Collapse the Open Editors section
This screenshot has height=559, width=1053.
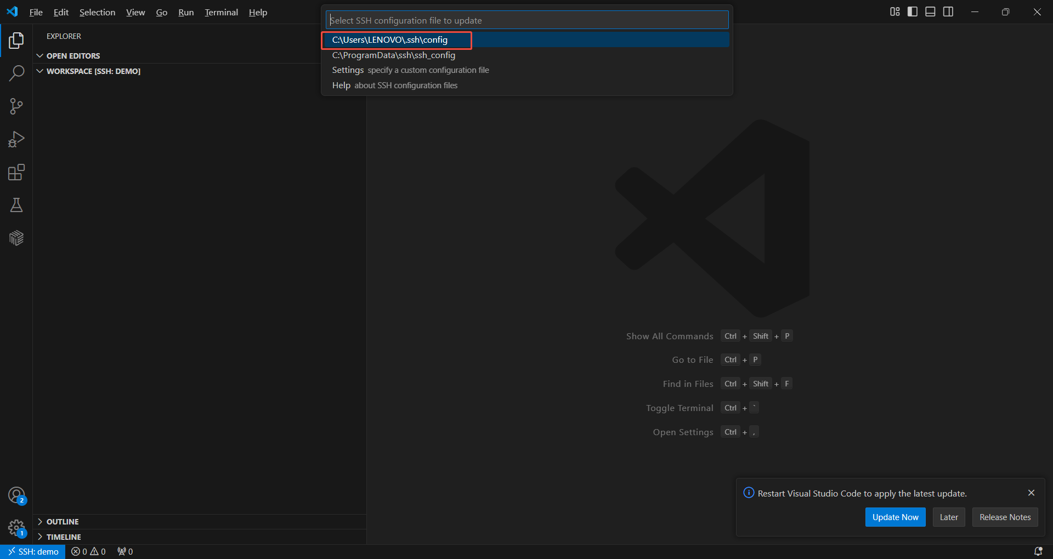pyautogui.click(x=73, y=56)
